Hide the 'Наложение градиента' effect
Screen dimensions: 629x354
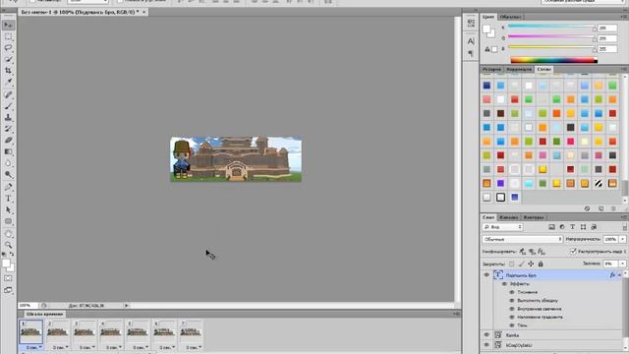coord(512,317)
